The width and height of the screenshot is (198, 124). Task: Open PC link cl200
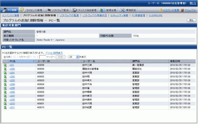click(x=12, y=69)
